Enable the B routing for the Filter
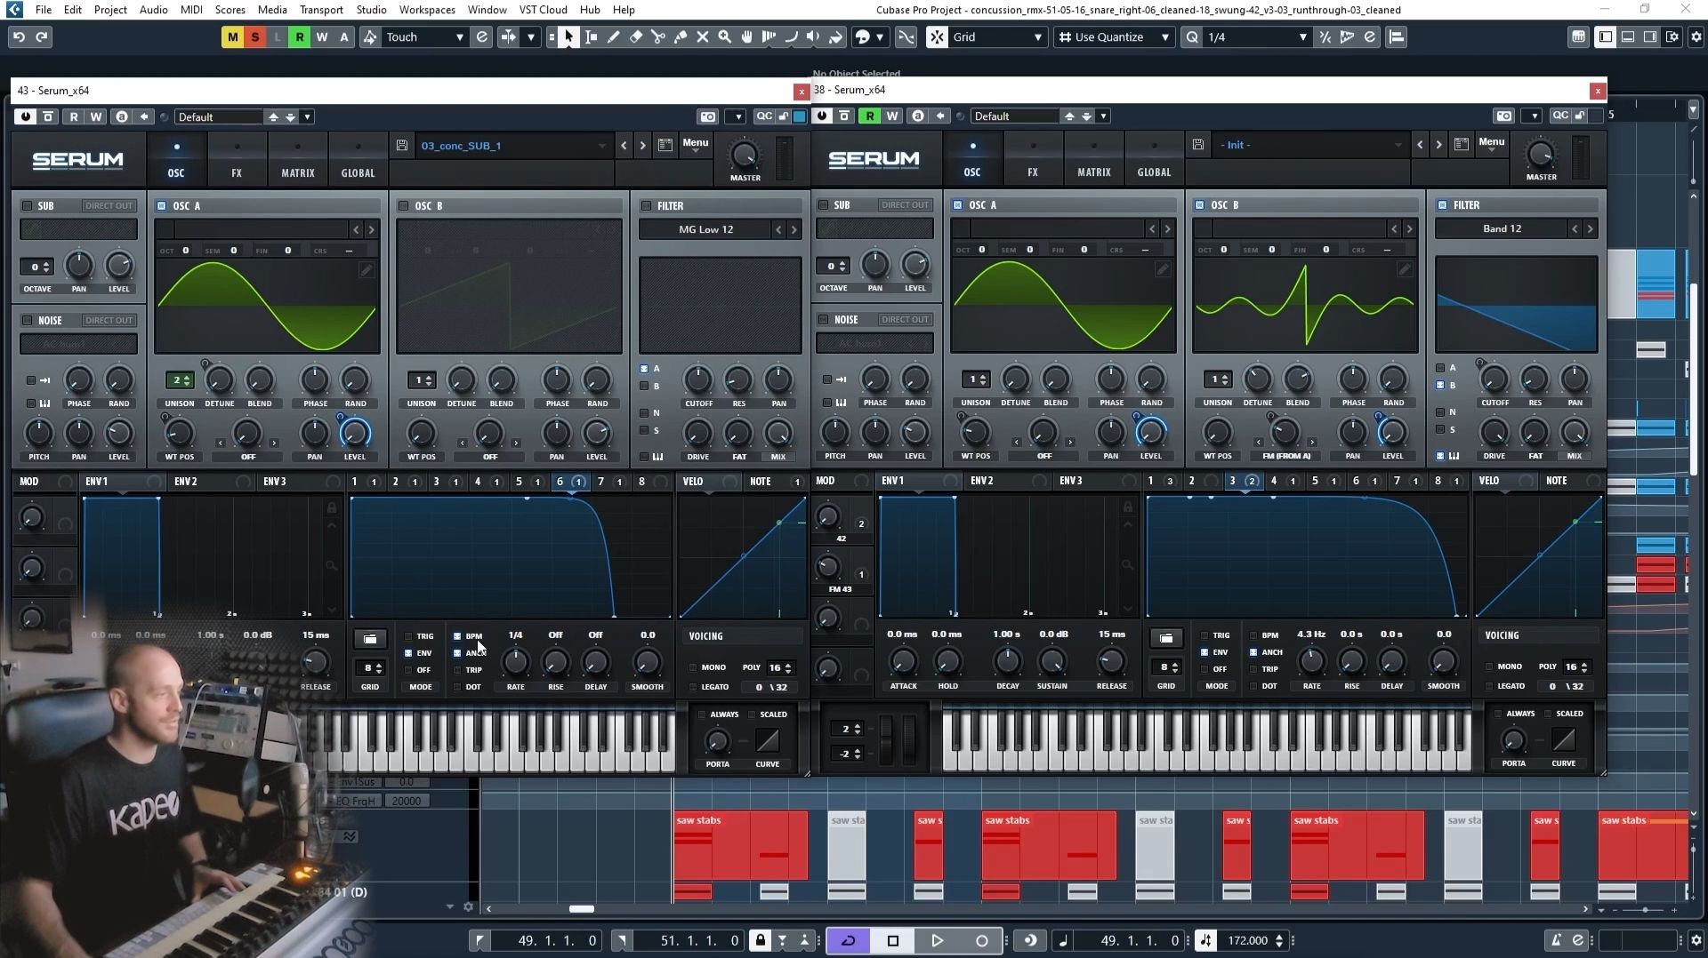The height and width of the screenshot is (958, 1708). click(x=645, y=387)
